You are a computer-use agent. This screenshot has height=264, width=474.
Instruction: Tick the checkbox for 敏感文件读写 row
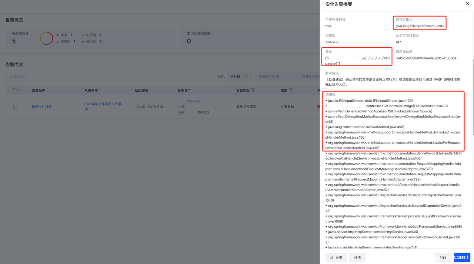click(x=15, y=107)
